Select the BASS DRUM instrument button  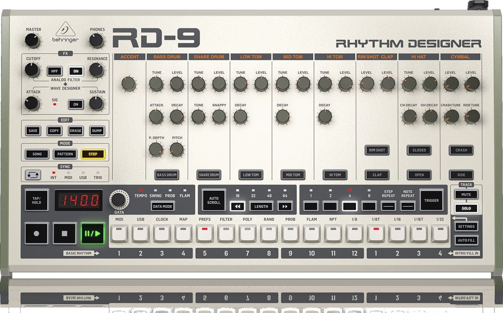(167, 175)
